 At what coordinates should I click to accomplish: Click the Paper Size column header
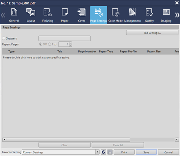pyautogui.click(x=154, y=51)
